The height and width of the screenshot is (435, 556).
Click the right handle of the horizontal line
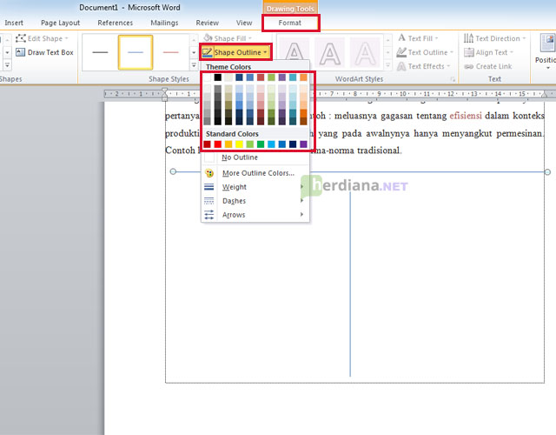(x=547, y=172)
